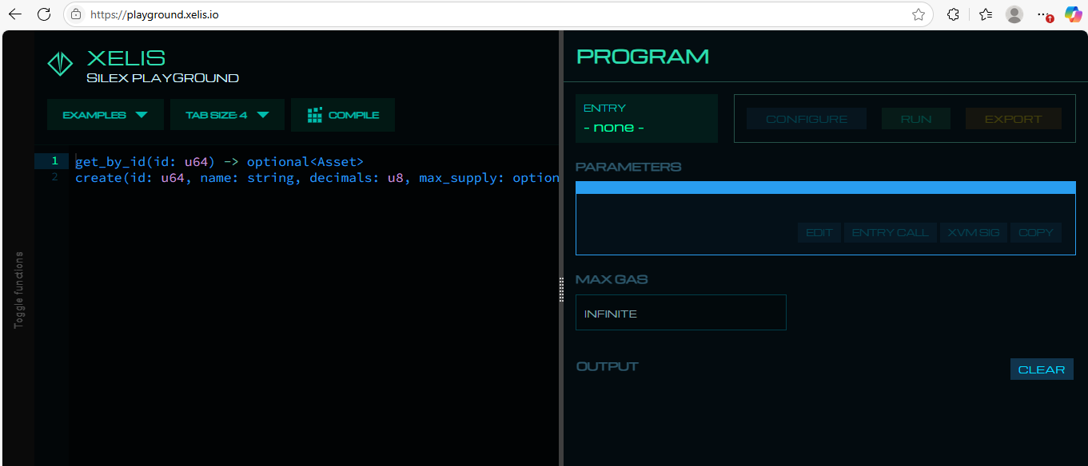Open the browser profile avatar
The image size is (1088, 466).
point(1014,14)
